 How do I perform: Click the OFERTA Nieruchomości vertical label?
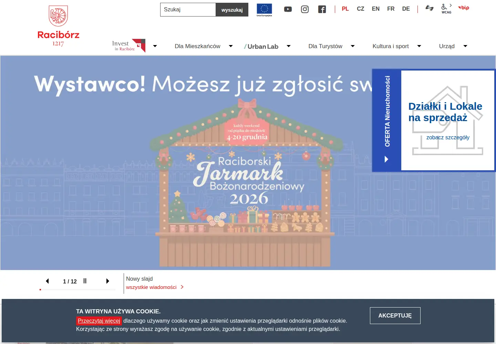pyautogui.click(x=387, y=111)
